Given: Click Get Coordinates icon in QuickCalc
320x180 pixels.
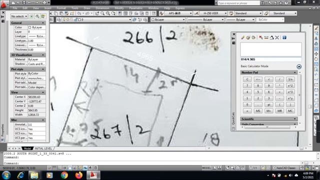Looking at the screenshot, I should 261,37.
